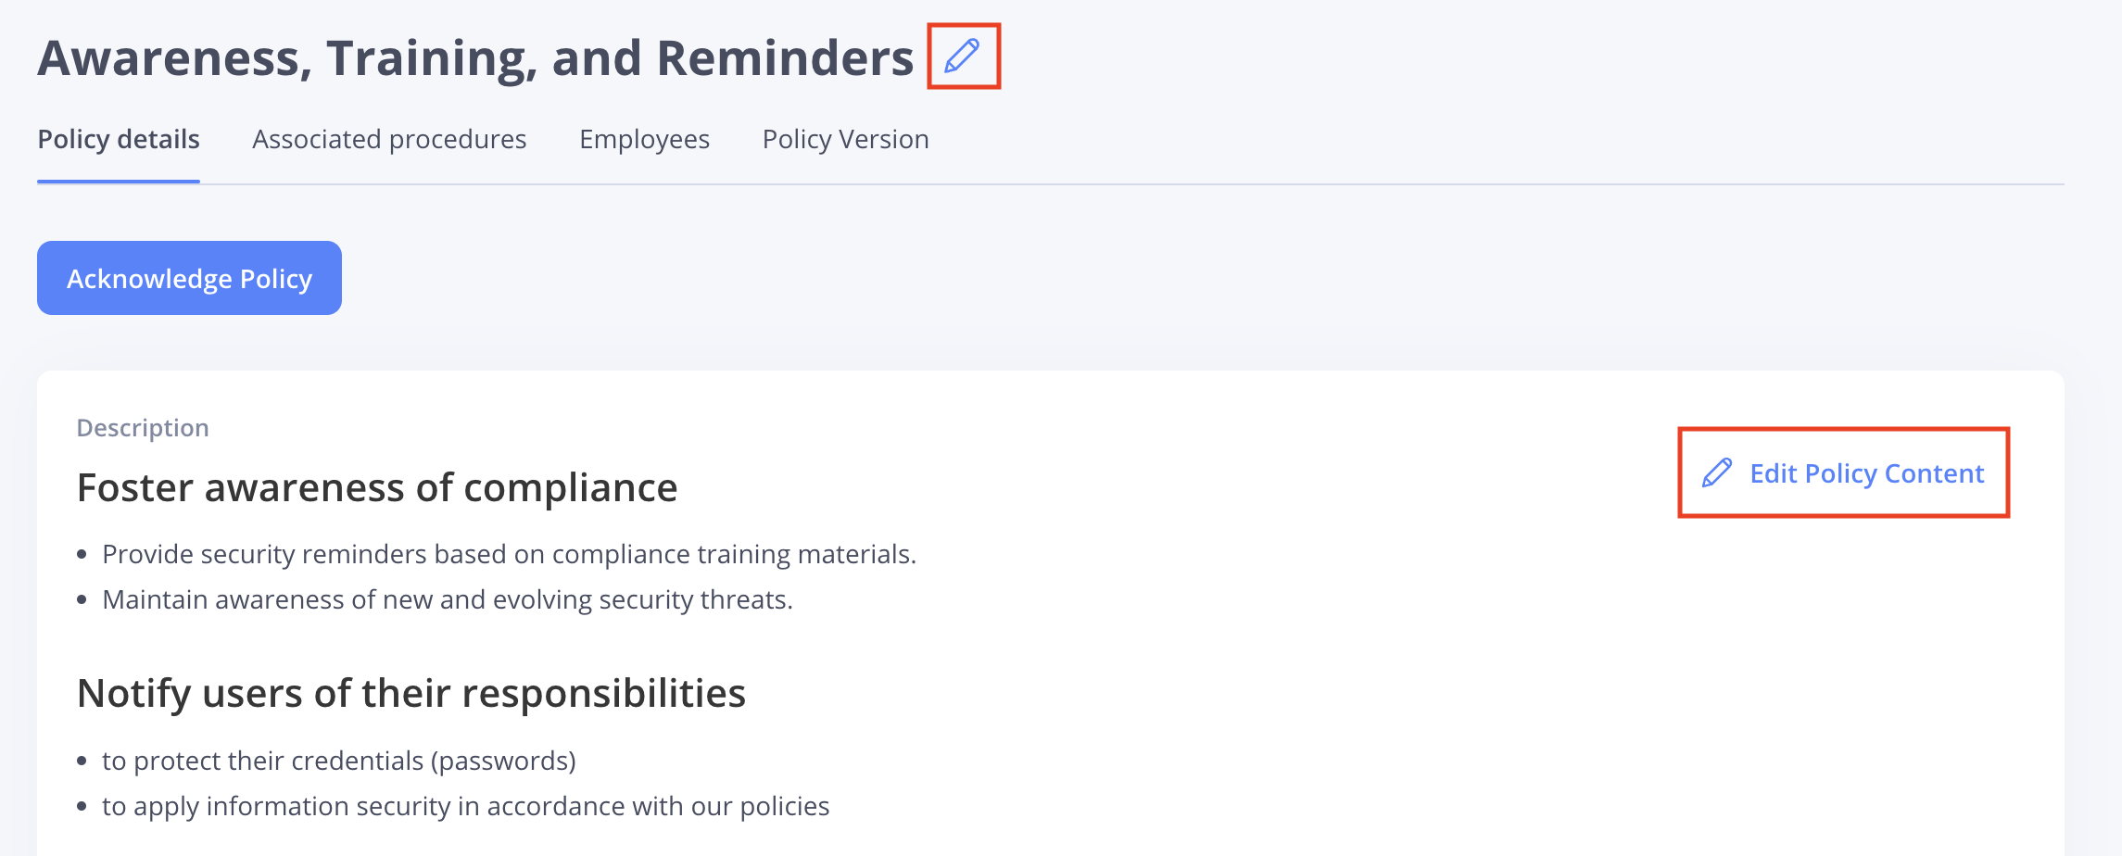The width and height of the screenshot is (2122, 856).
Task: View the Policy Version tab
Action: click(845, 139)
